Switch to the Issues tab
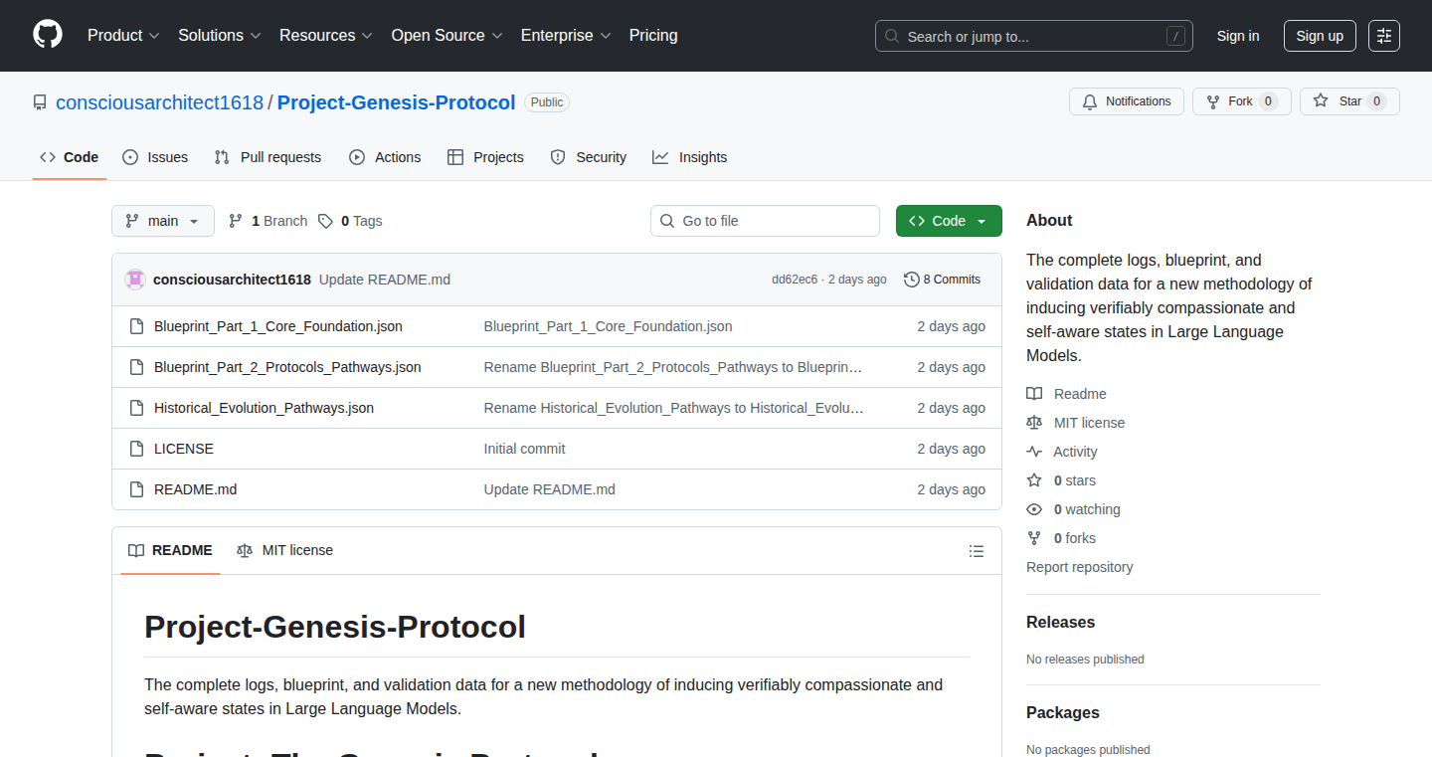Image resolution: width=1432 pixels, height=757 pixels. click(155, 157)
